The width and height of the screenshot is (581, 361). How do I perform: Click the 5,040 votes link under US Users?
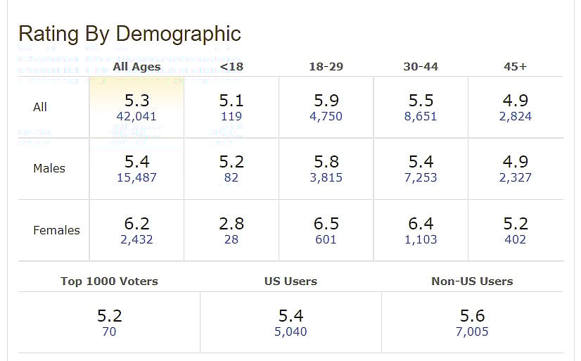pos(290,331)
